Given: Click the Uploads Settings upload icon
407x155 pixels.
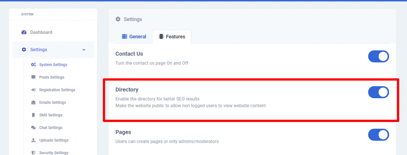Looking at the screenshot, I should (x=33, y=140).
